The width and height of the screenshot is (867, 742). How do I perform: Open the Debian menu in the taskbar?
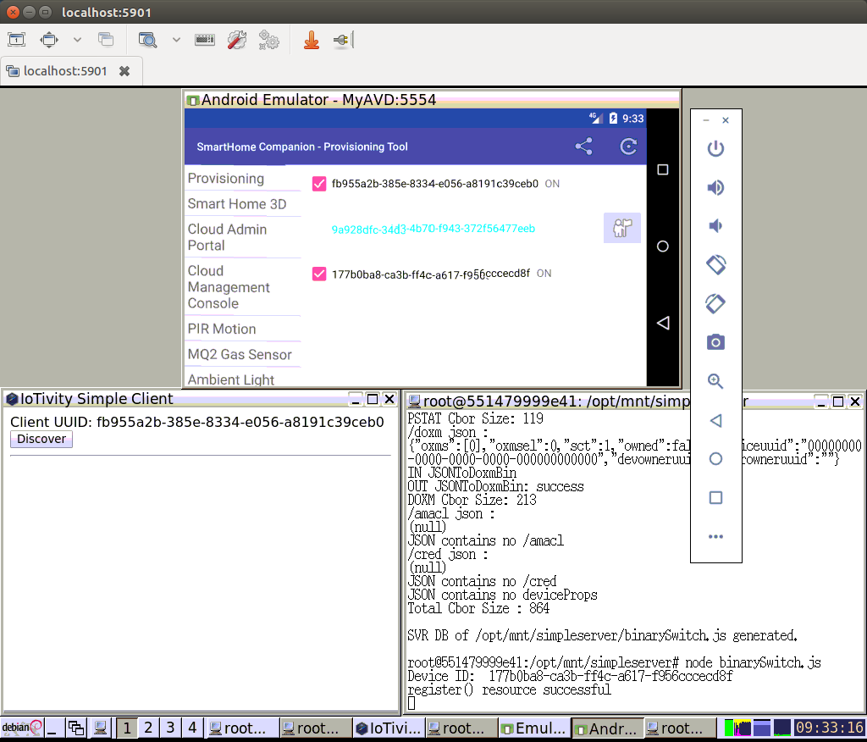pyautogui.click(x=21, y=727)
